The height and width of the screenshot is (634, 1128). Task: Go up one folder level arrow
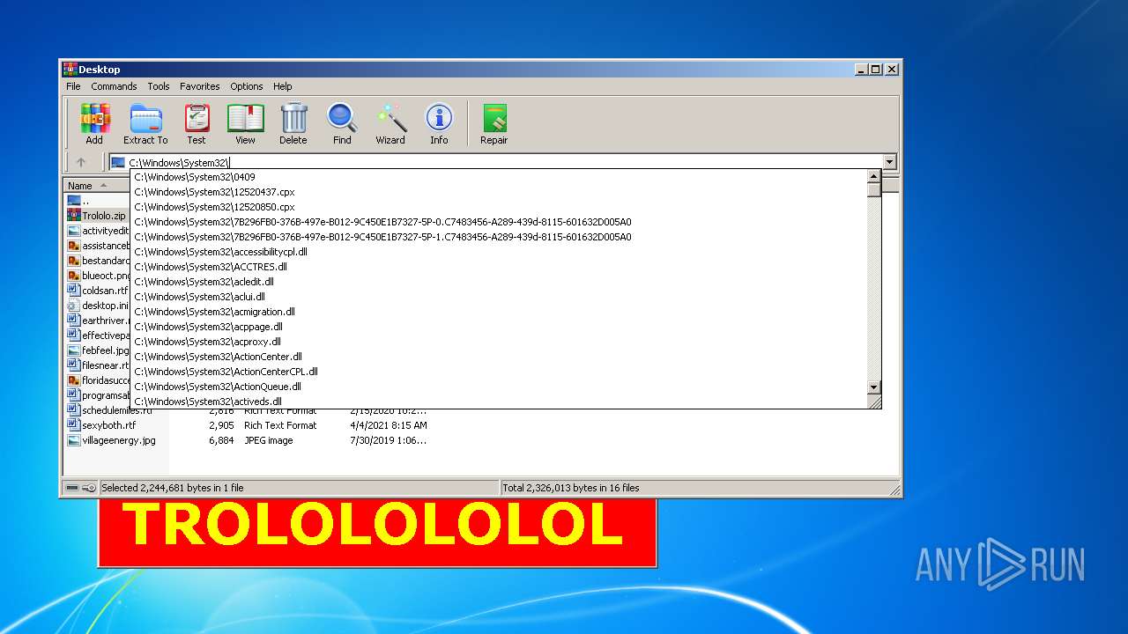[81, 162]
